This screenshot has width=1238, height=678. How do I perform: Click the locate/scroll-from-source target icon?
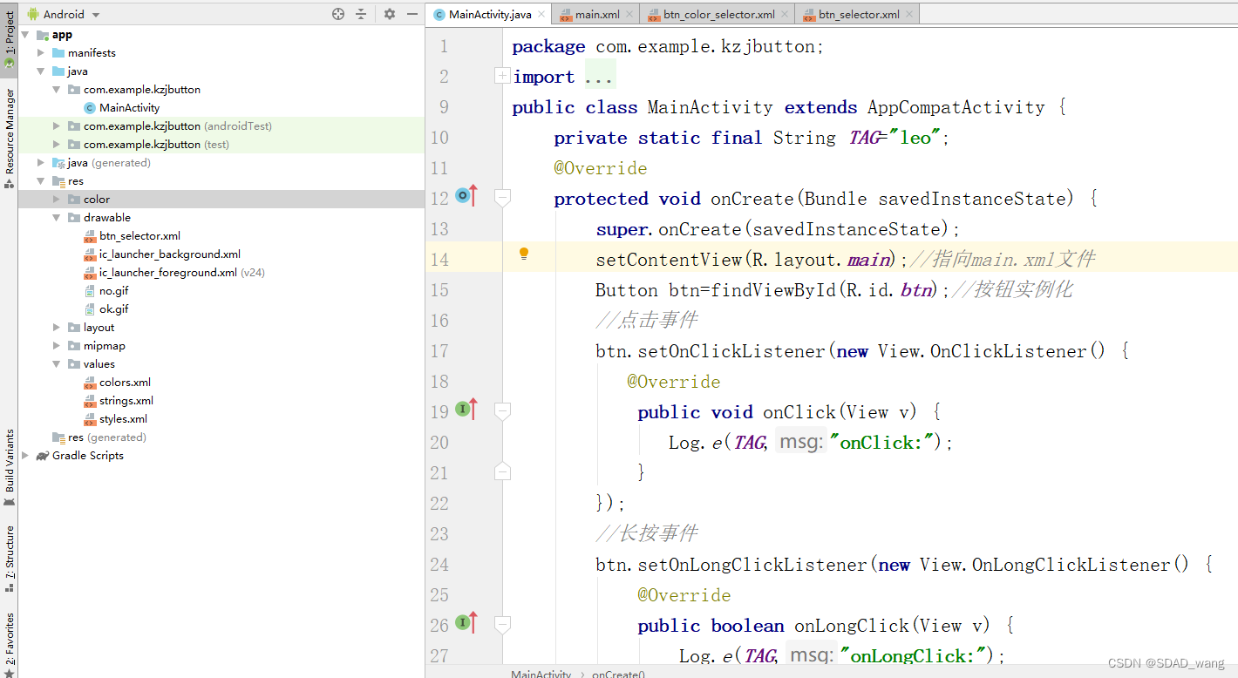pos(338,14)
